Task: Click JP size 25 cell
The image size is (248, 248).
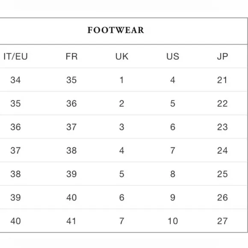Action: coord(222,174)
